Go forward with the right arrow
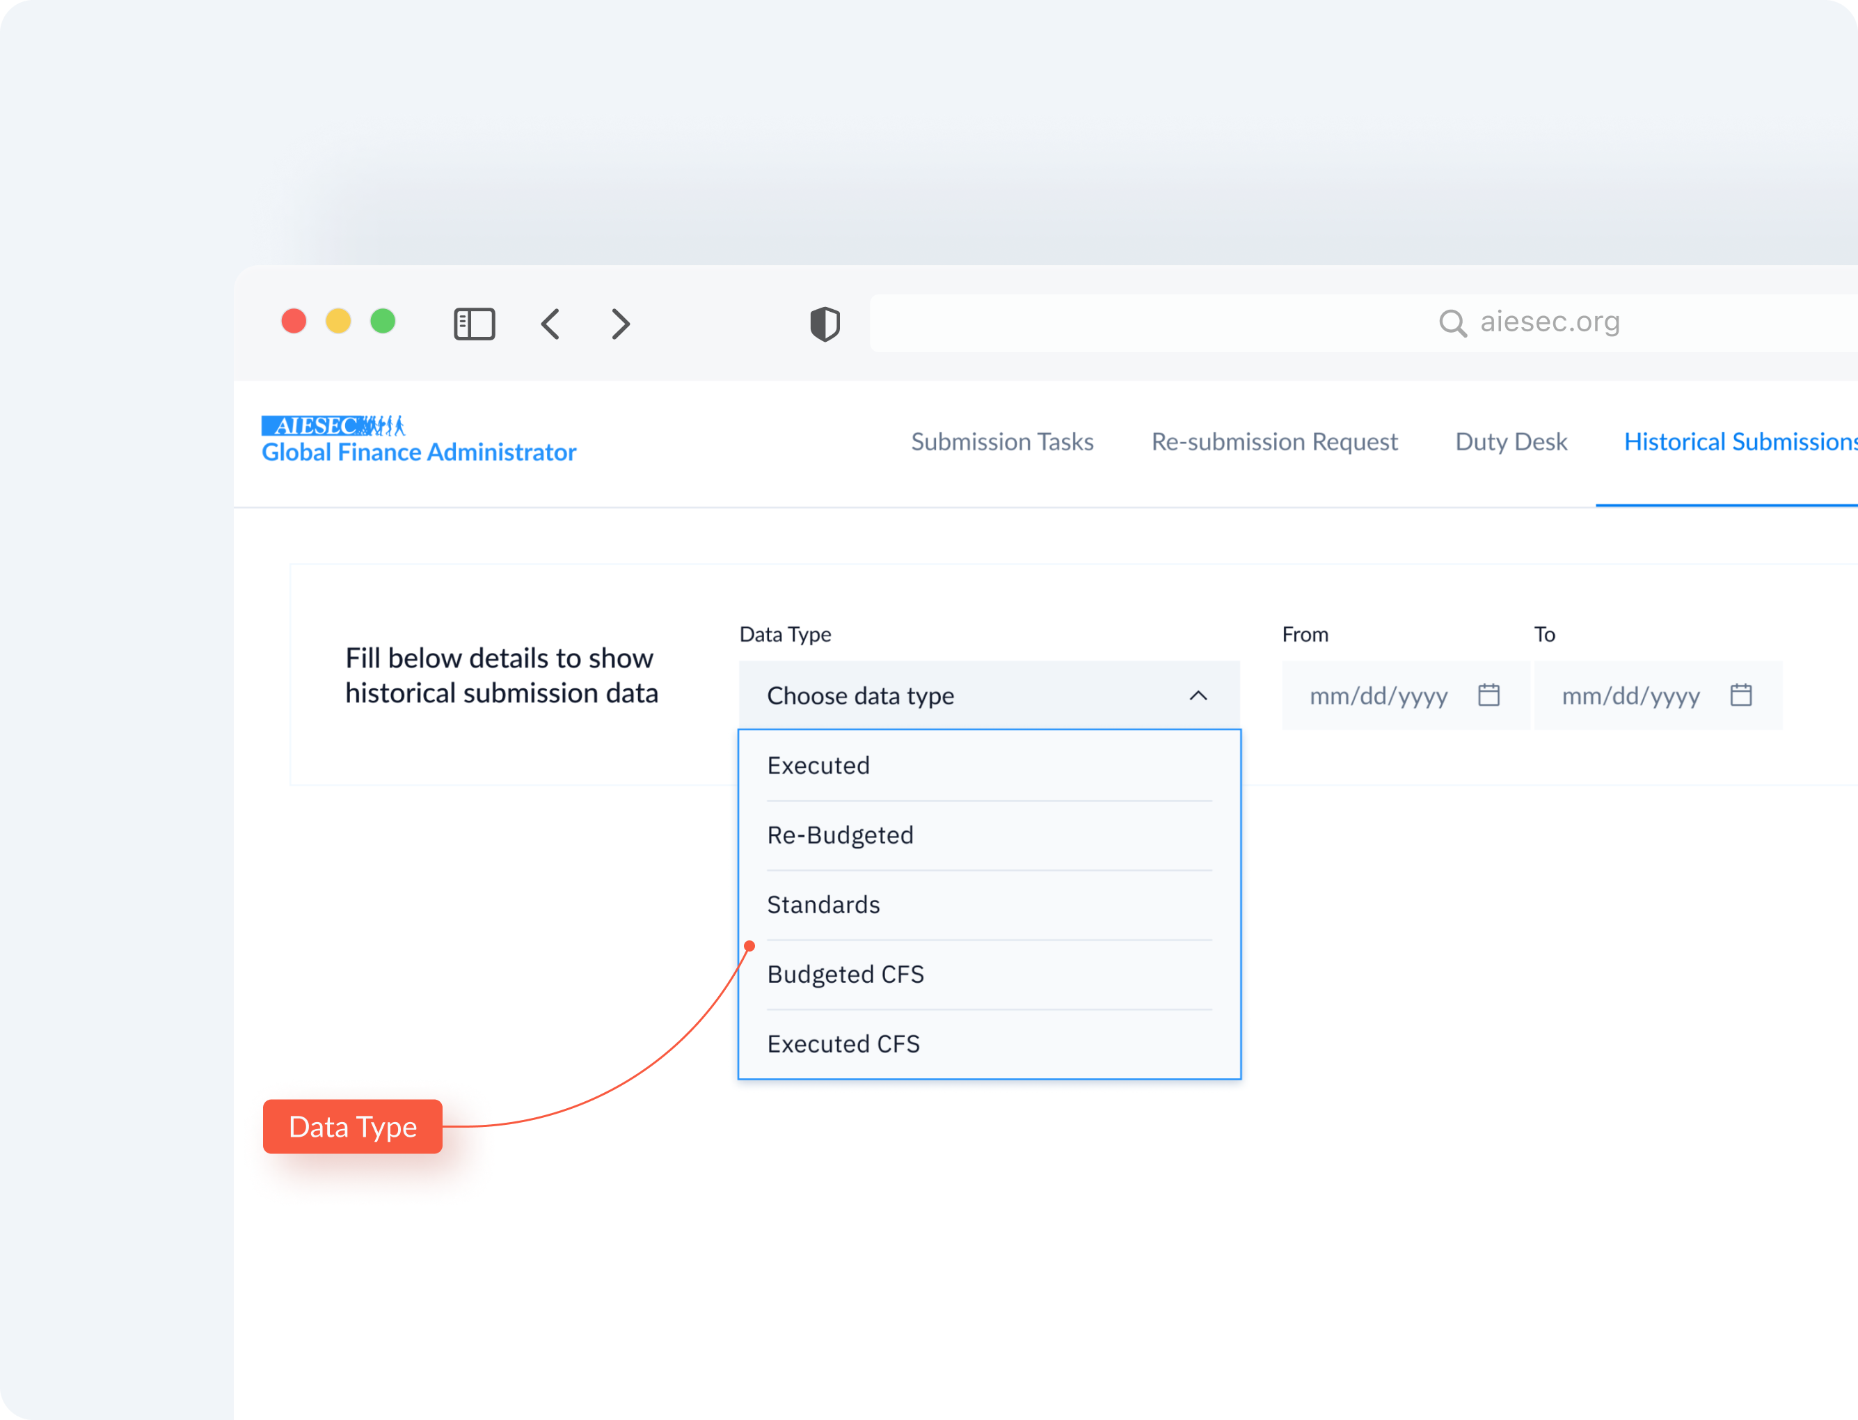Image resolution: width=1858 pixels, height=1420 pixels. 620,324
